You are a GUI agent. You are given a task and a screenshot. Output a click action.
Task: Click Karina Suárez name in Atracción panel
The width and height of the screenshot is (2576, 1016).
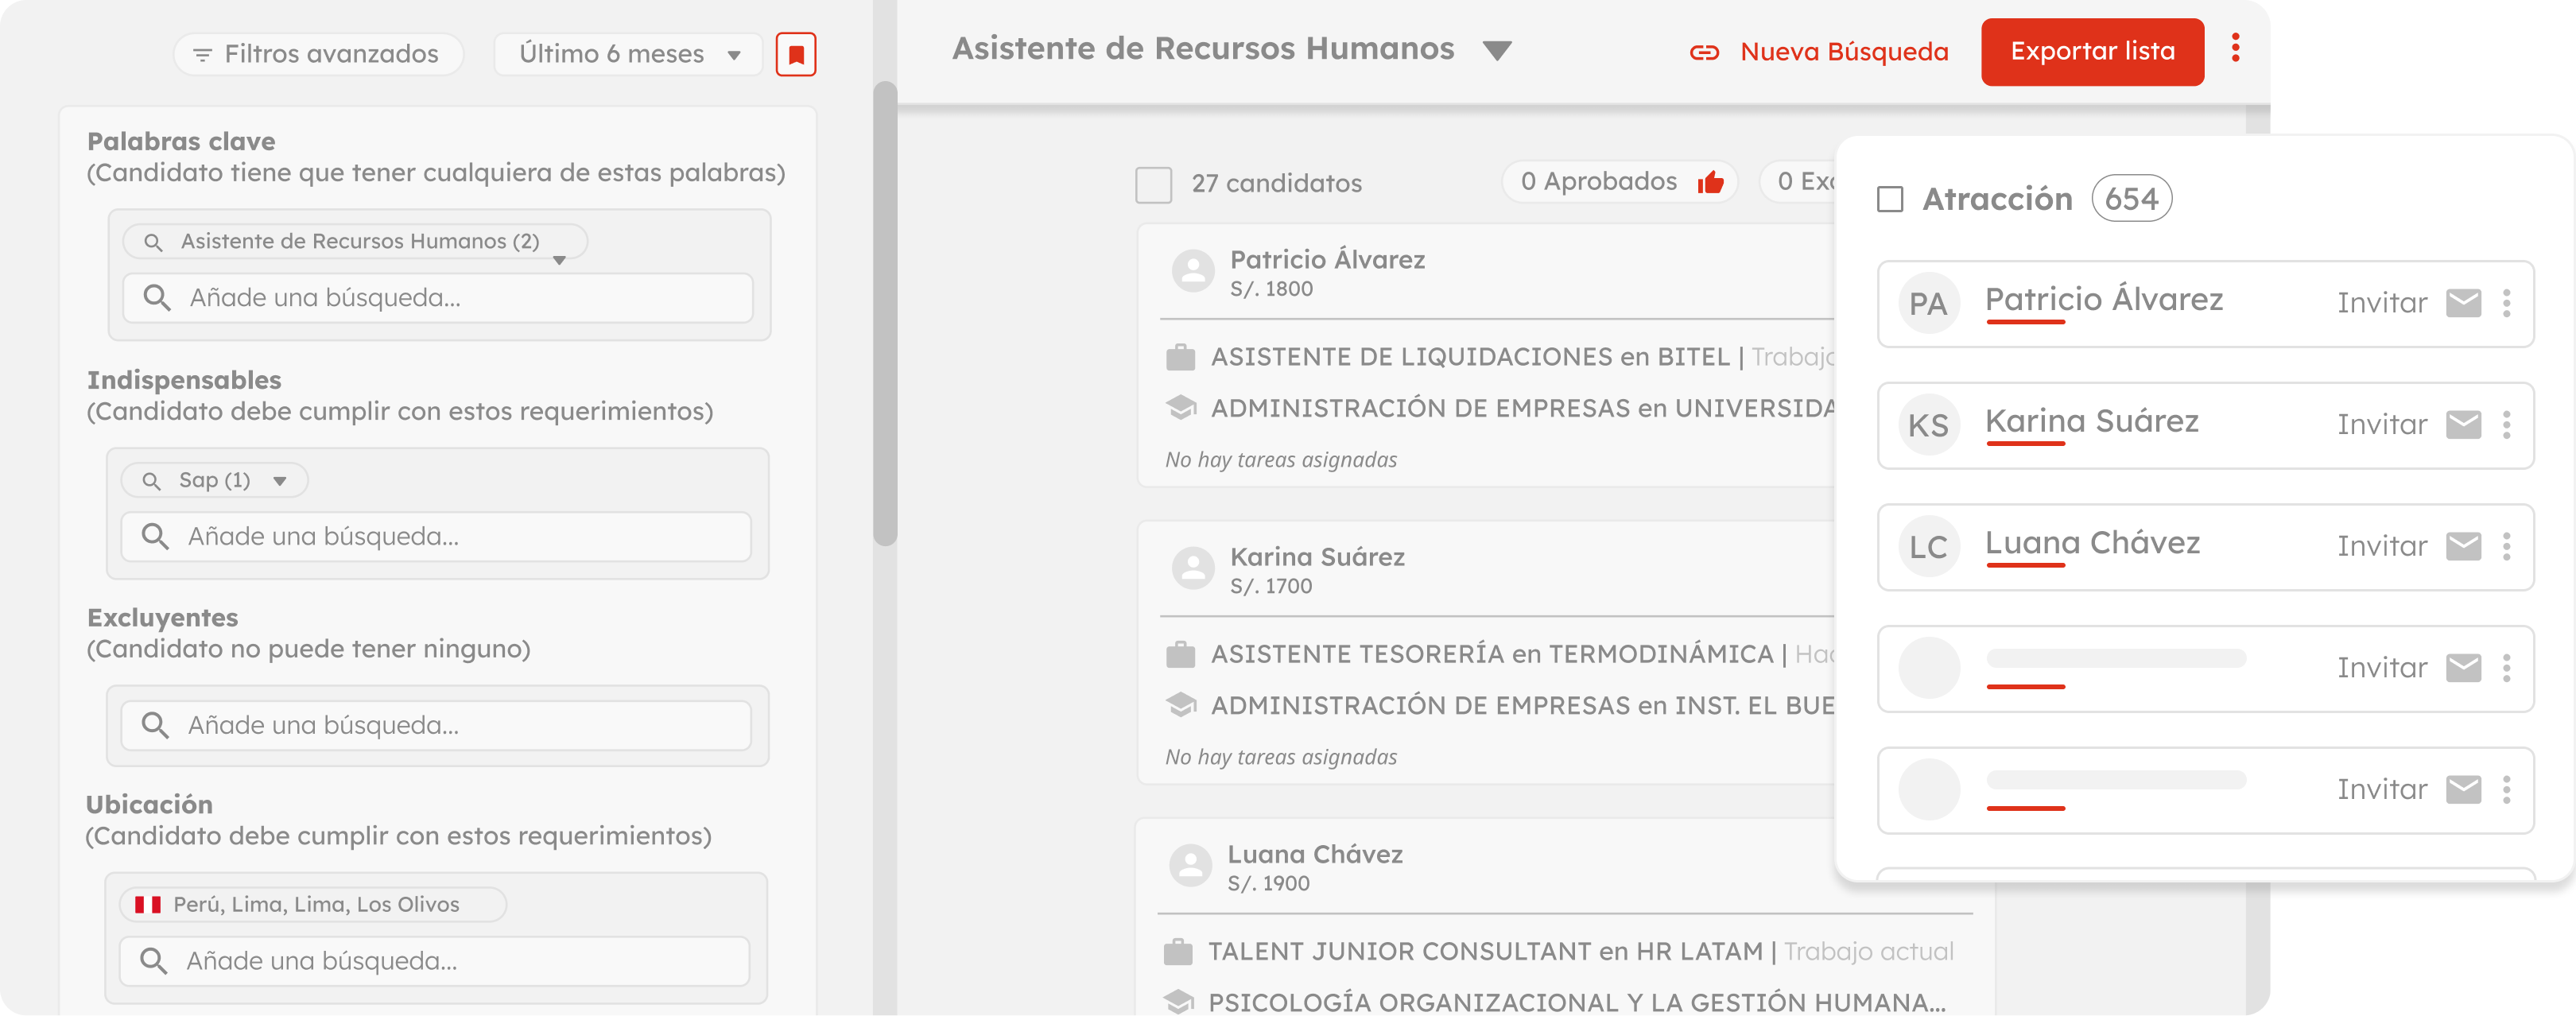tap(2092, 422)
